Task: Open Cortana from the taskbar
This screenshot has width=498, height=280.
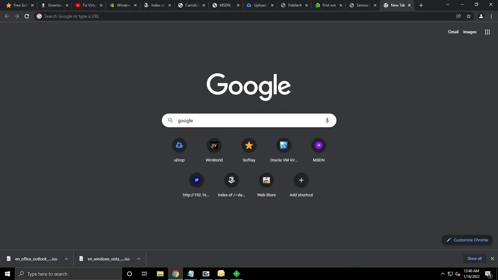Action: pyautogui.click(x=129, y=274)
